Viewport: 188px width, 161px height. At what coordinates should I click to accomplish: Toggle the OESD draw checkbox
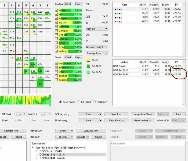[56, 72]
